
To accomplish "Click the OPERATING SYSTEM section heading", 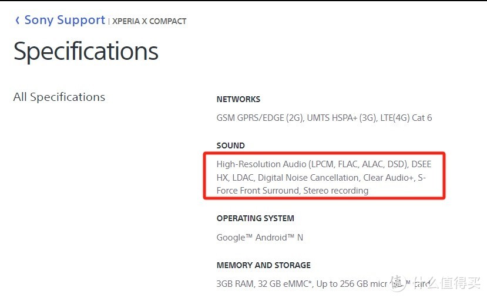I will click(x=255, y=218).
